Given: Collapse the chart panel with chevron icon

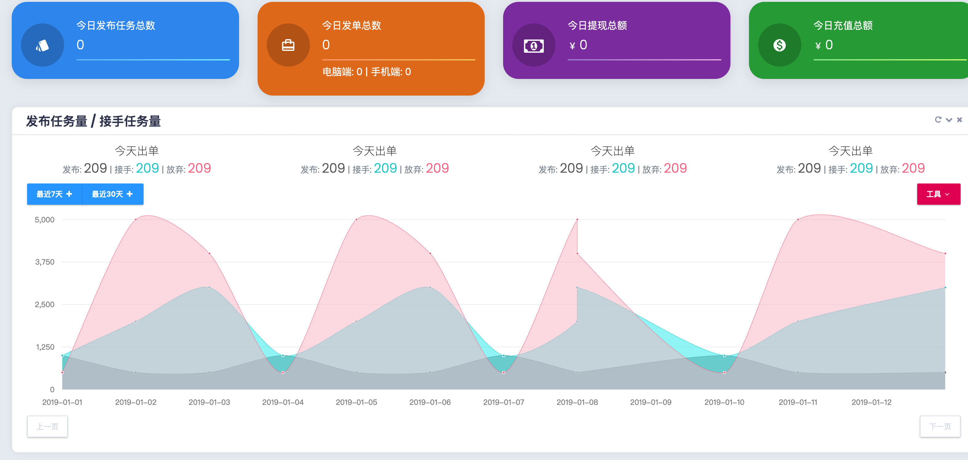Looking at the screenshot, I should (949, 120).
